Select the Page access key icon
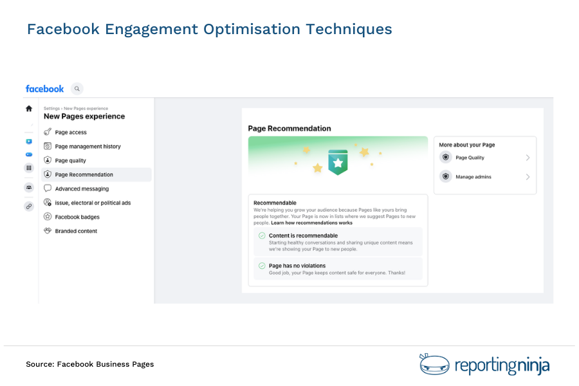 tap(47, 132)
